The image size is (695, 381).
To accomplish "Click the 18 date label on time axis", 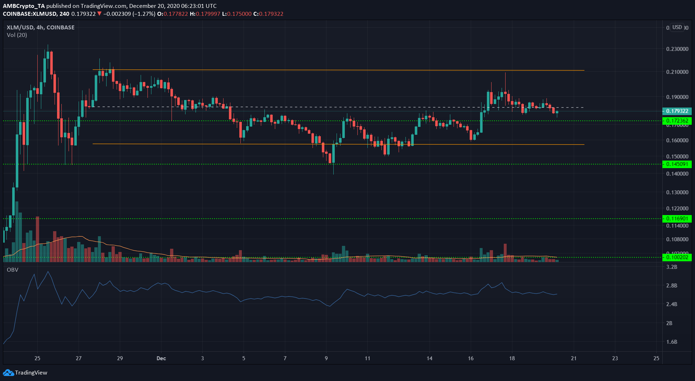I will (512, 358).
